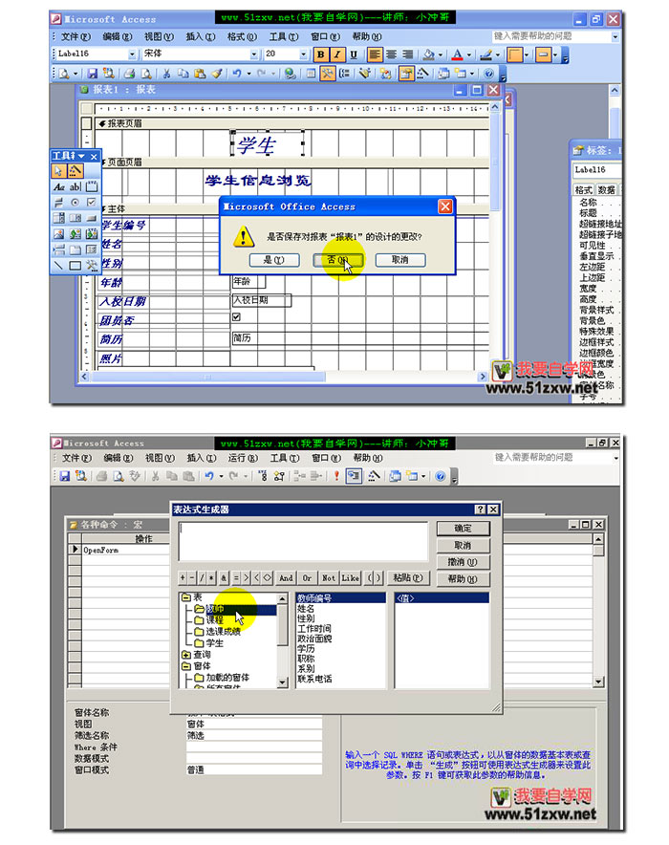Image resolution: width=669 pixels, height=845 pixels.
Task: Open 工具 menu in lower Access window
Action: point(285,458)
